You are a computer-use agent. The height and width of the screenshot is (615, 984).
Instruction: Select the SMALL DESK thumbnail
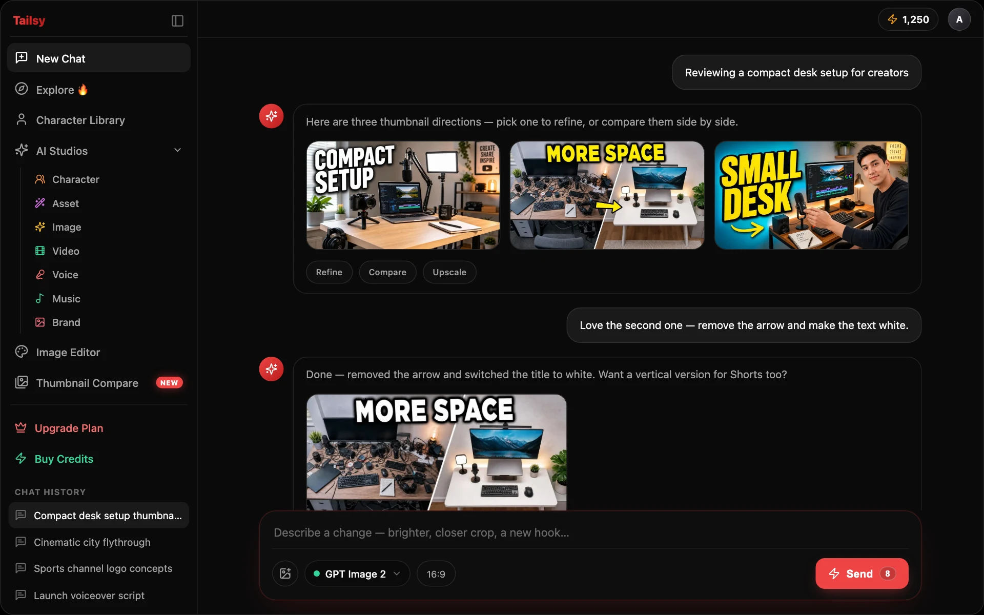point(811,195)
